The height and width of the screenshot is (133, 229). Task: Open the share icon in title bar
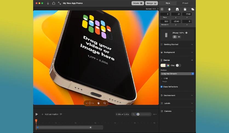[x=54, y=3]
